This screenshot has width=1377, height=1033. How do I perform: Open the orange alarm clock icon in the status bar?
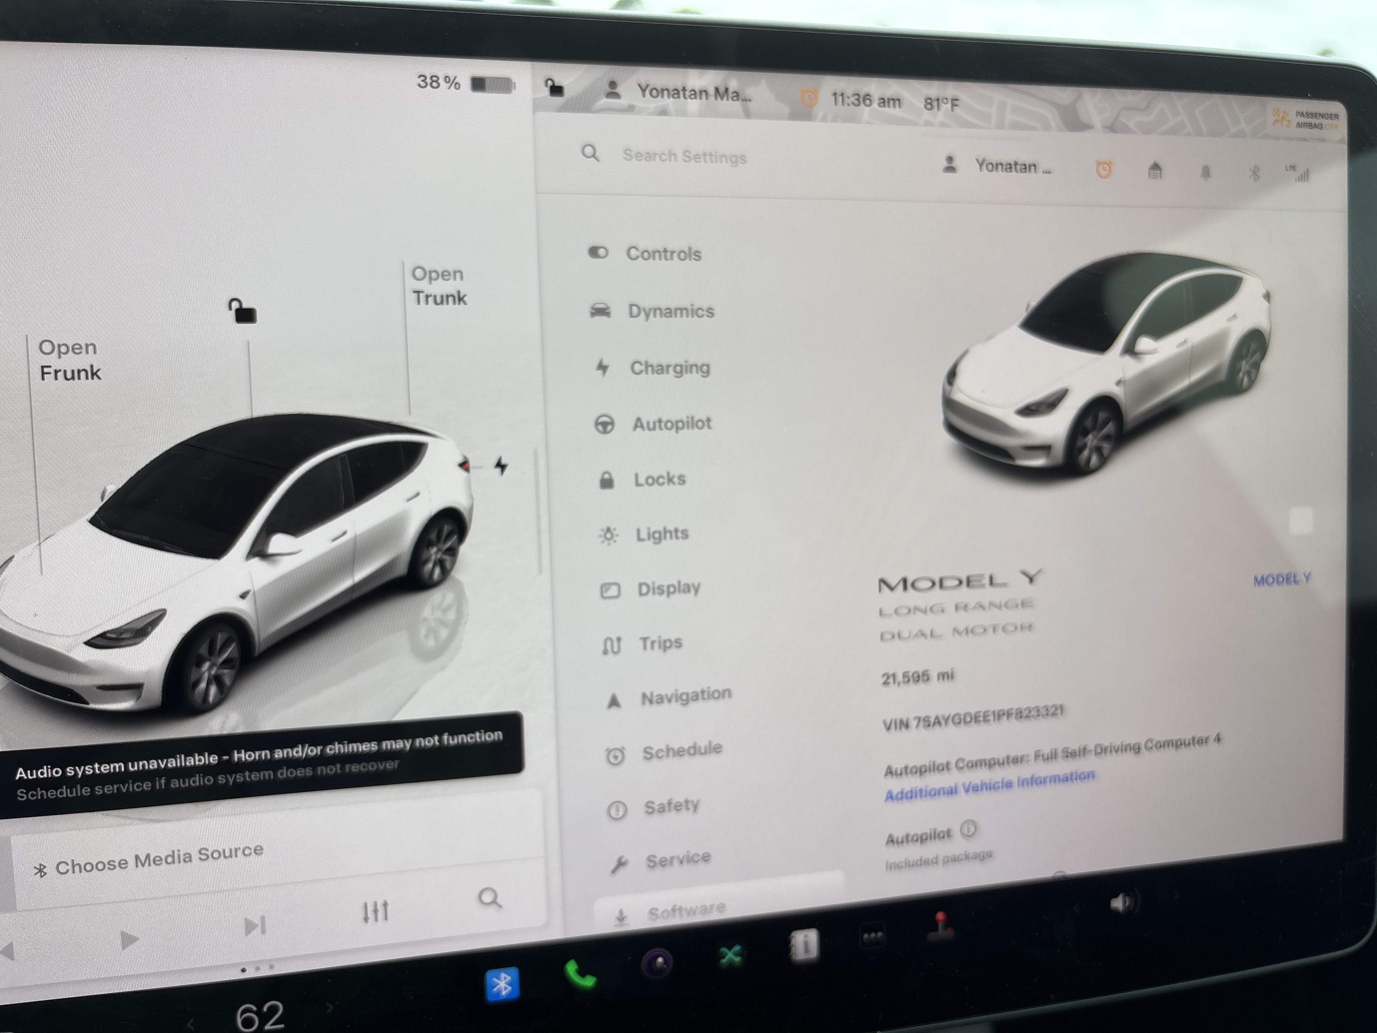click(x=809, y=98)
